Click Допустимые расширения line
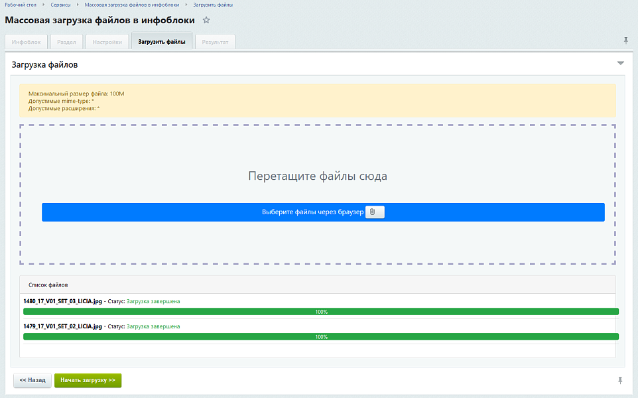 tap(64, 108)
